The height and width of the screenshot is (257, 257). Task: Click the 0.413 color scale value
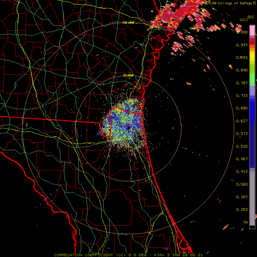click(x=242, y=172)
